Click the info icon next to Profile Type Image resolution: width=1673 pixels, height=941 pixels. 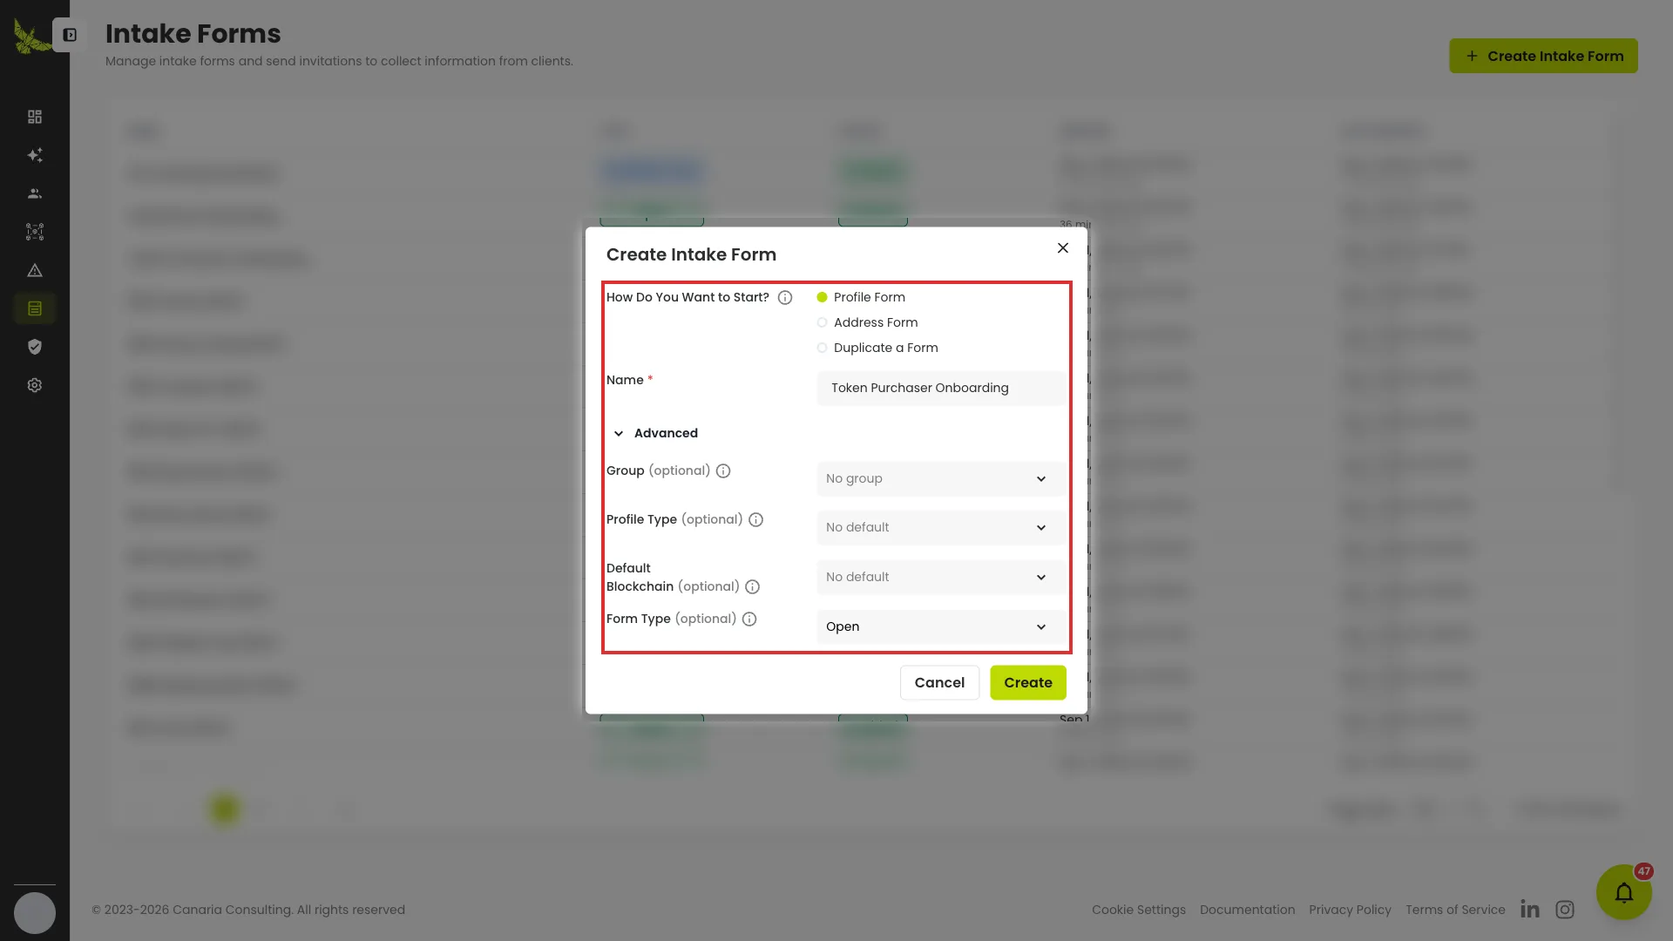[756, 520]
